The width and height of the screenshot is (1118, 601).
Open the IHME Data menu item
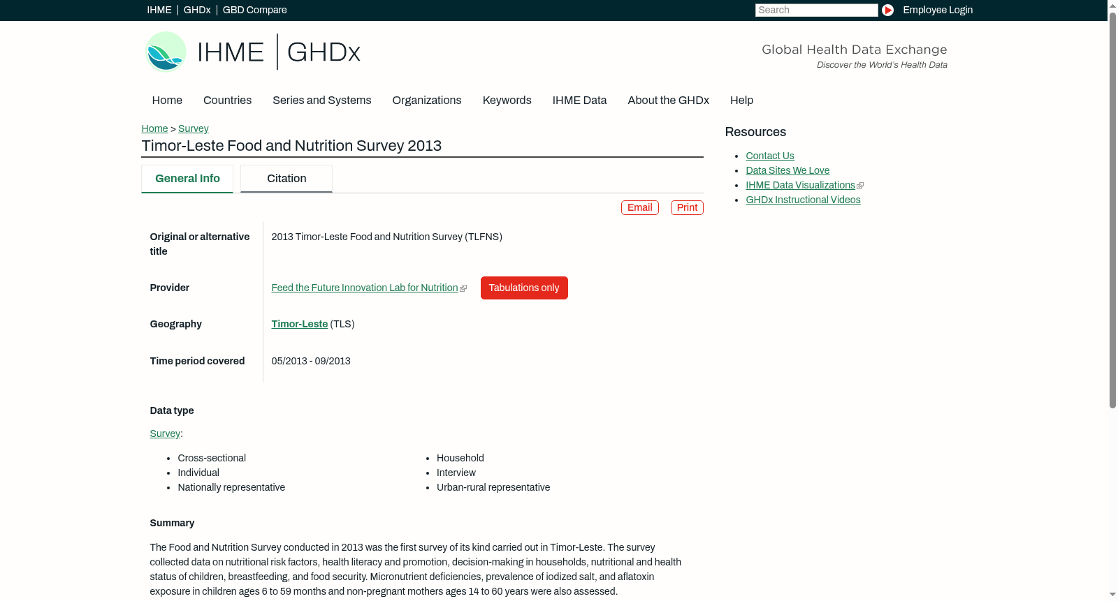pos(579,101)
